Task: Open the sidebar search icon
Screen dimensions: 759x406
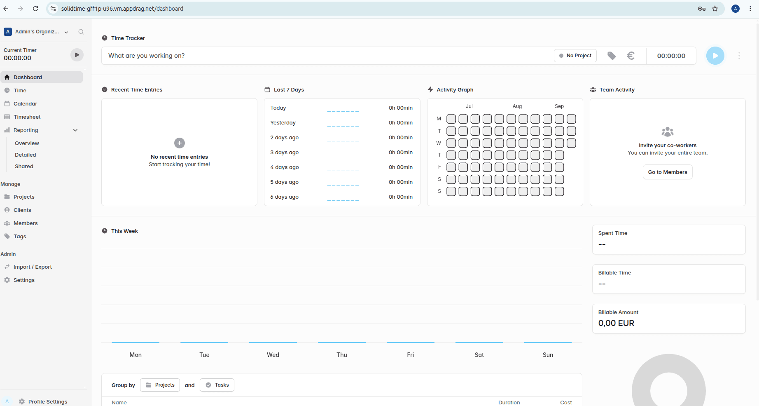Action: pos(81,32)
